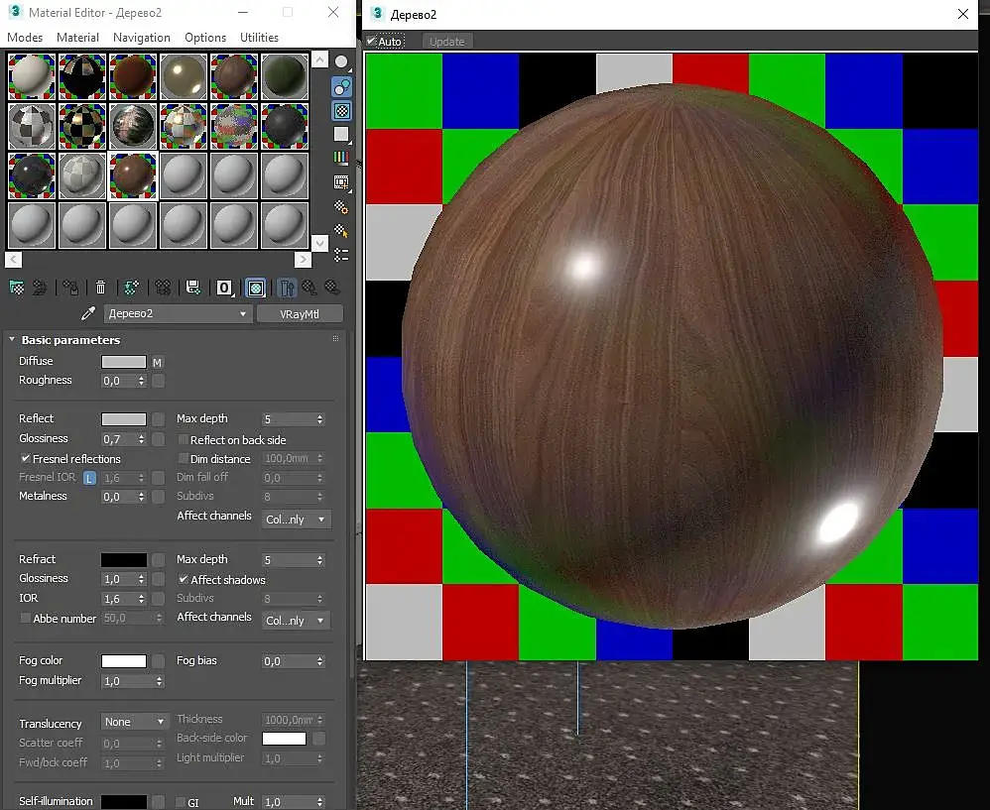
Task: Enable the Abbe number checkbox
Action: [25, 619]
